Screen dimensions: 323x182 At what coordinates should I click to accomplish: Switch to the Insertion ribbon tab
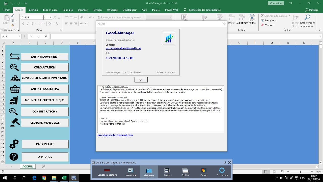tap(33, 10)
